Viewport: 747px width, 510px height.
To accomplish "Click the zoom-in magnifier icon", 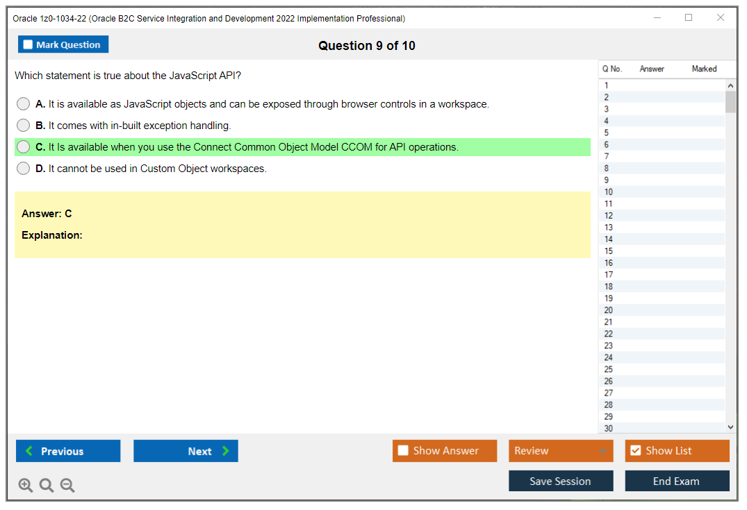I will 26,485.
